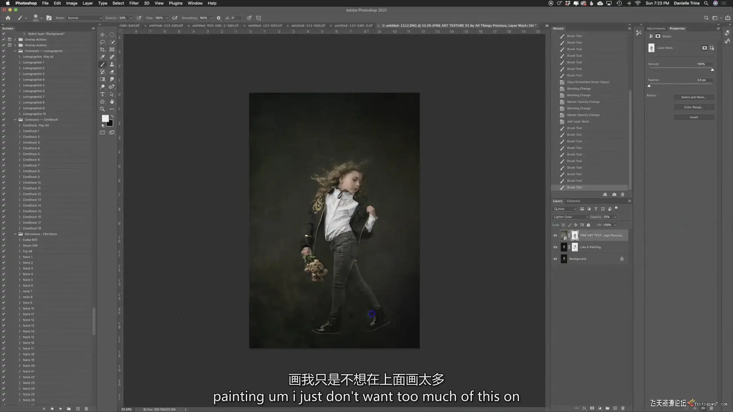Select the Hand tool
The height and width of the screenshot is (412, 733).
pos(112,102)
